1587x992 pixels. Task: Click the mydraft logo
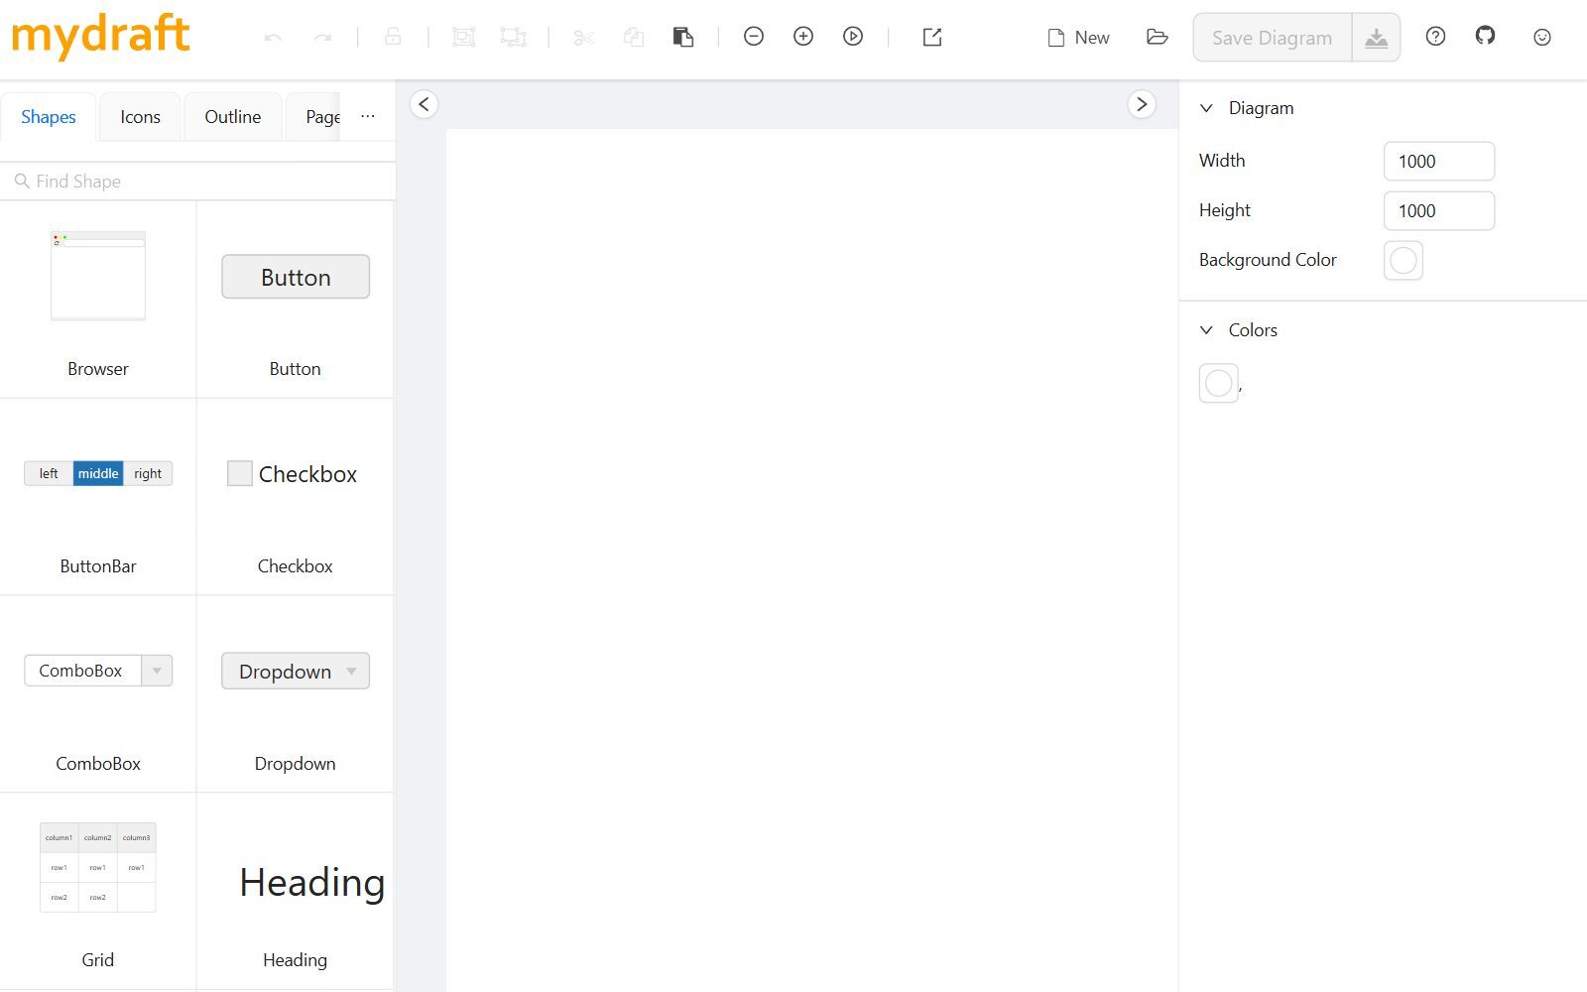click(x=100, y=36)
